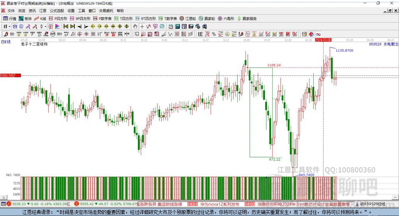This screenshot has width=399, height=216.
Task: Open the 工具 menu
Action: [81, 11]
